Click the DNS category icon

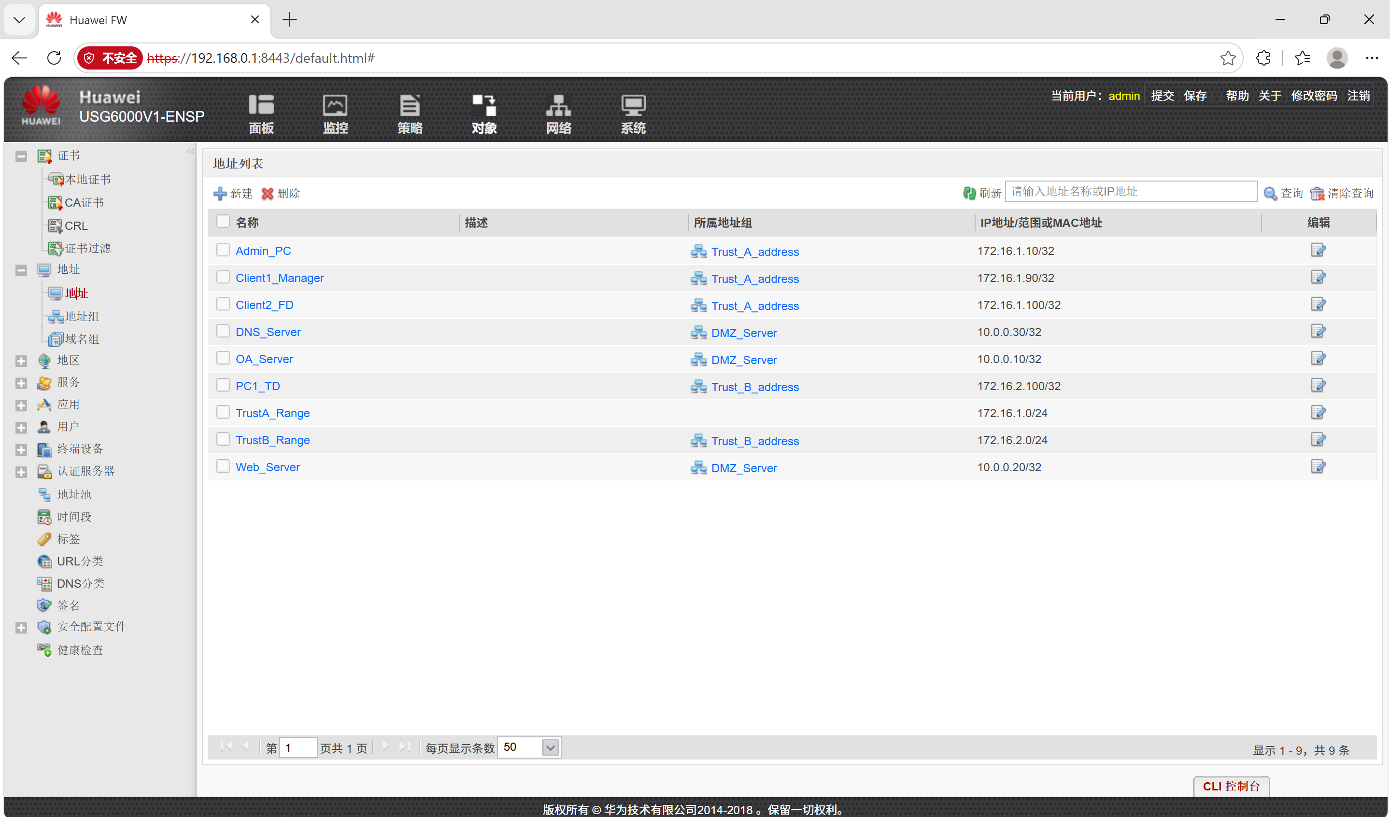coord(44,583)
